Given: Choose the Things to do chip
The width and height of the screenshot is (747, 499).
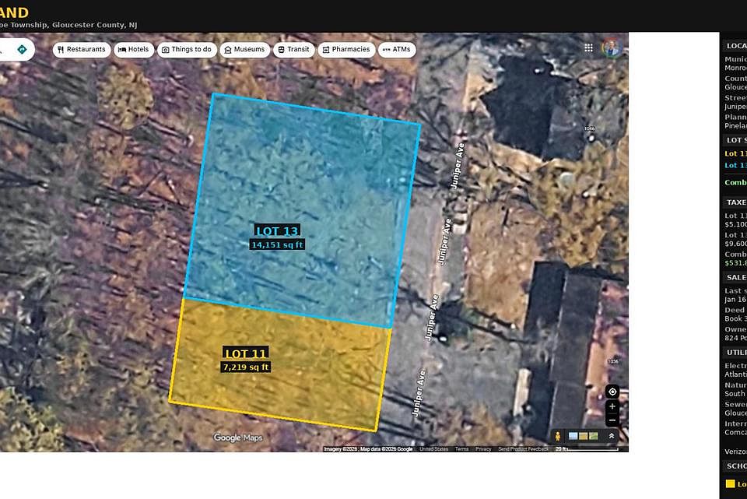Looking at the screenshot, I should 187,50.
